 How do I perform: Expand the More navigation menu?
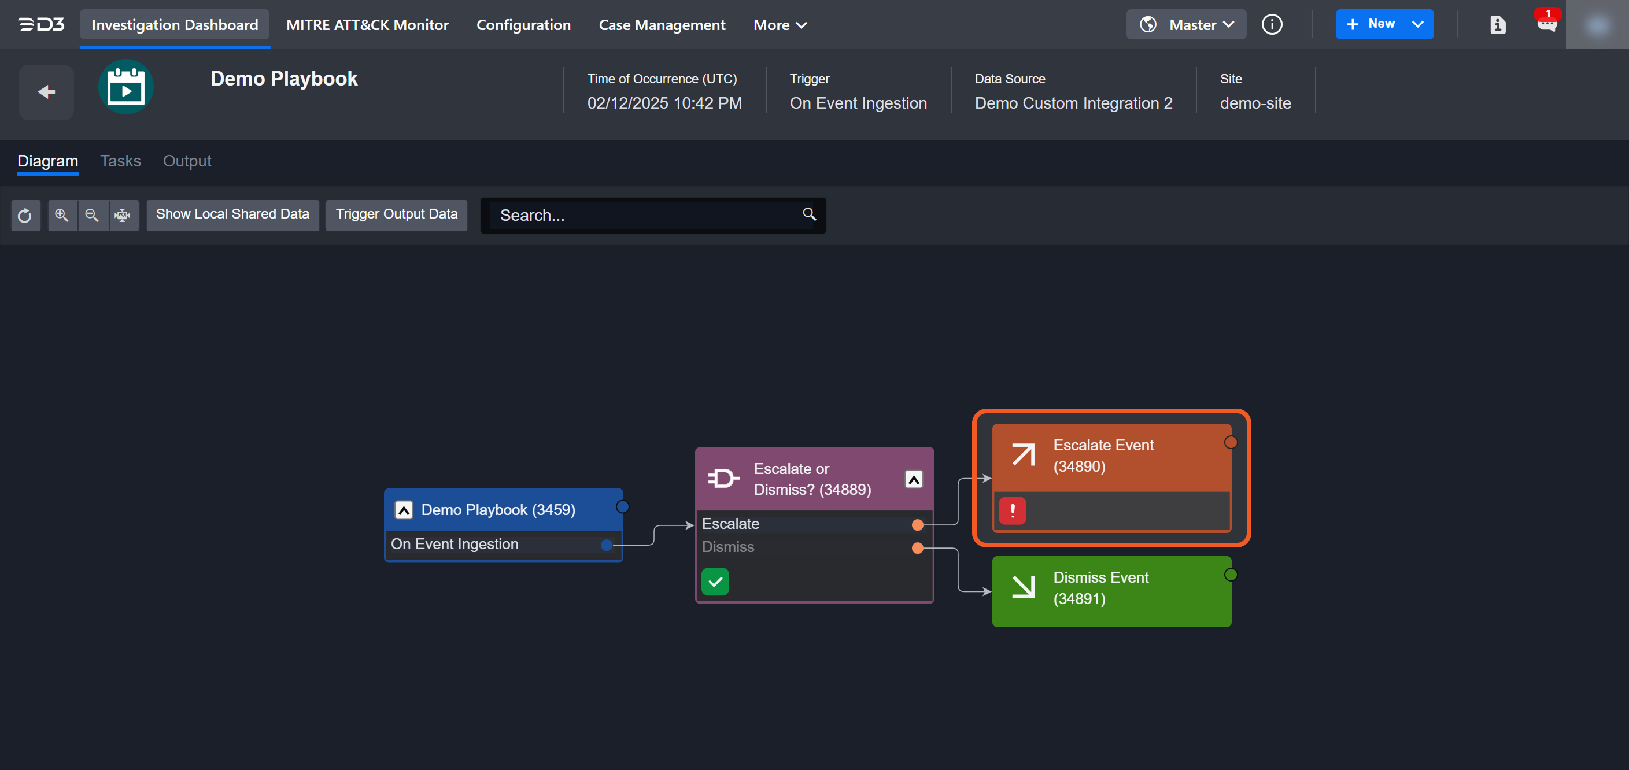(780, 25)
